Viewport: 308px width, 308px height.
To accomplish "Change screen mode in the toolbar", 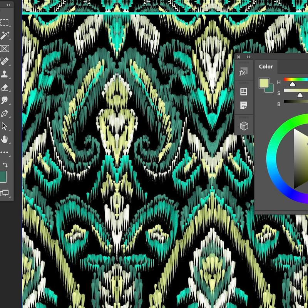I will click(4, 193).
